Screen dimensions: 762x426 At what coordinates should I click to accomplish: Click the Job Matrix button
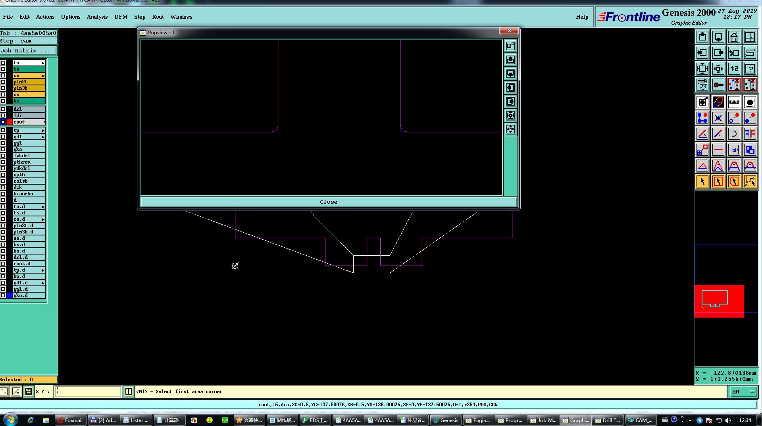(x=28, y=51)
